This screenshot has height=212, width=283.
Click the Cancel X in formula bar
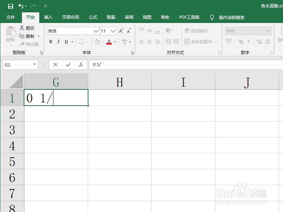pyautogui.click(x=56, y=65)
